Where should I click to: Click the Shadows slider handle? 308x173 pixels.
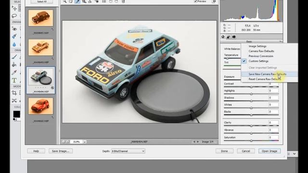point(251,101)
